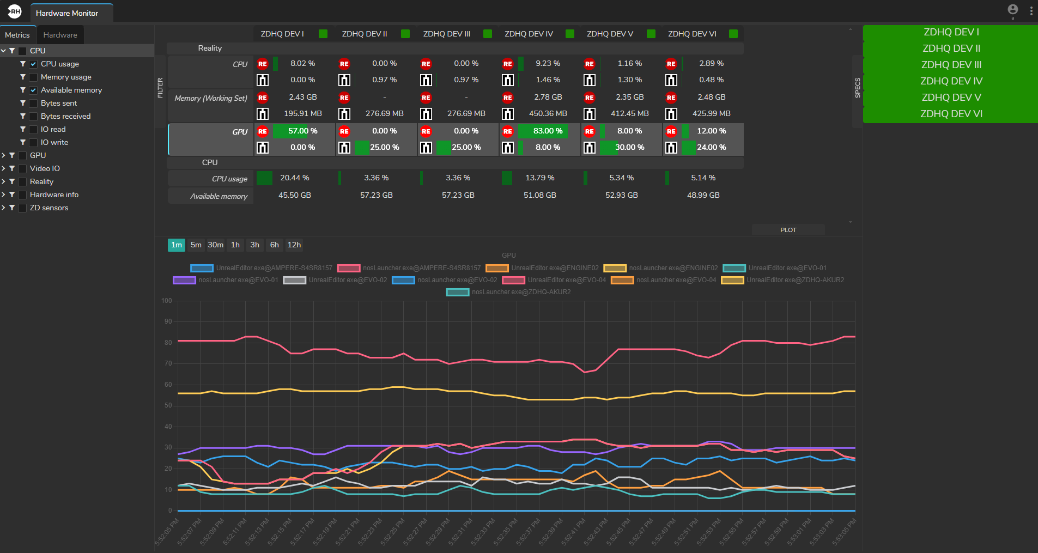Viewport: 1038px width, 553px height.
Task: Toggle UnrealEditor.exe@AMPERE-S4SR8157 legend swatch
Action: 202,268
